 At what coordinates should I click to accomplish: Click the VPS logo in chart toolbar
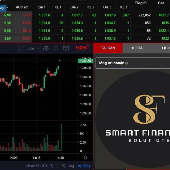pyautogui.click(x=82, y=48)
